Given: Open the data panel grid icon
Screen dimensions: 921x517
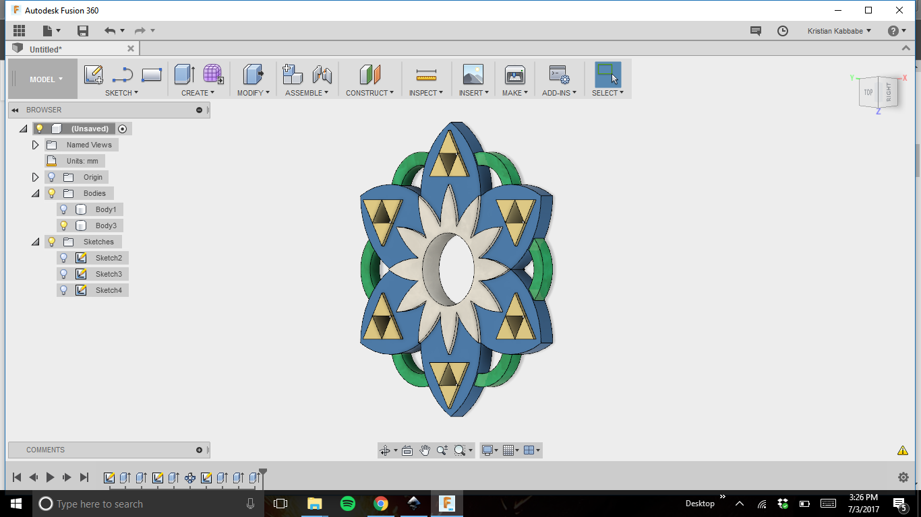Looking at the screenshot, I should point(19,31).
